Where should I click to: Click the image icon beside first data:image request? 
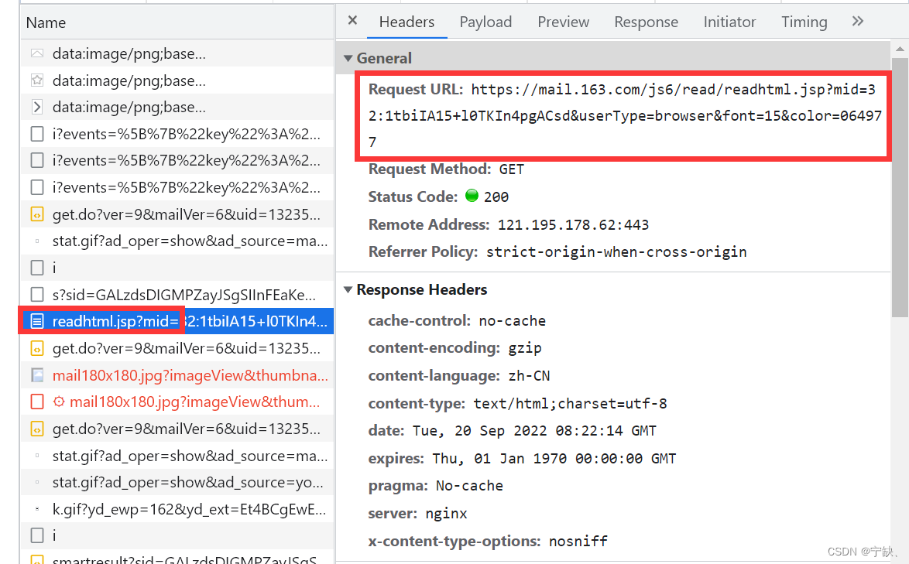tap(36, 53)
